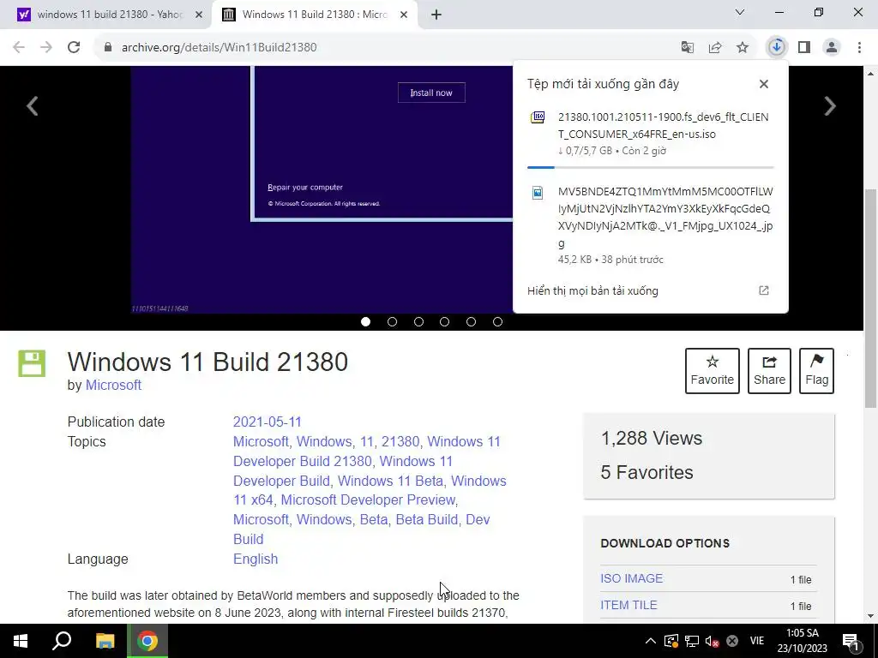Click publication date 2021-05-11 link

point(268,422)
